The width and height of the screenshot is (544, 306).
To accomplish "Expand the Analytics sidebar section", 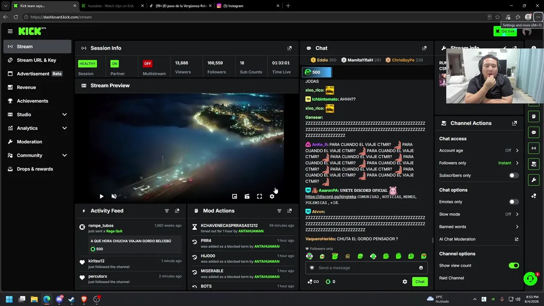I will click(65, 128).
